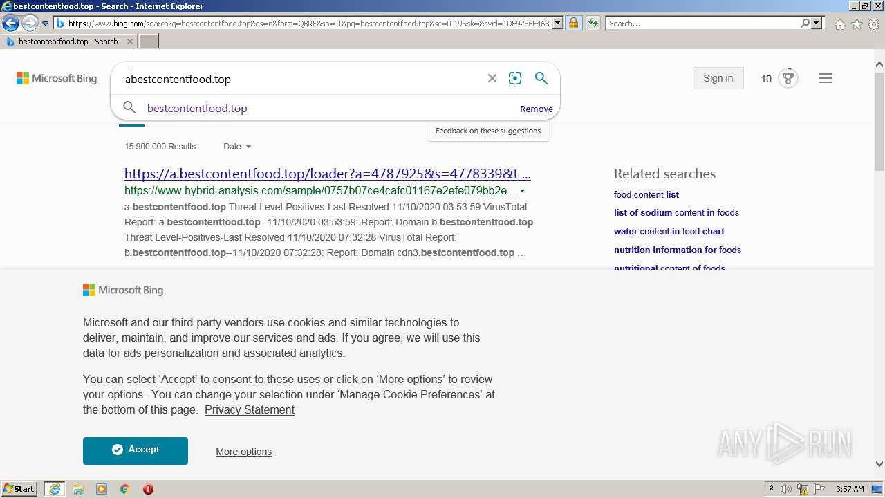Click Feedback on these suggestions
Screen dimensions: 885x498
coord(488,131)
